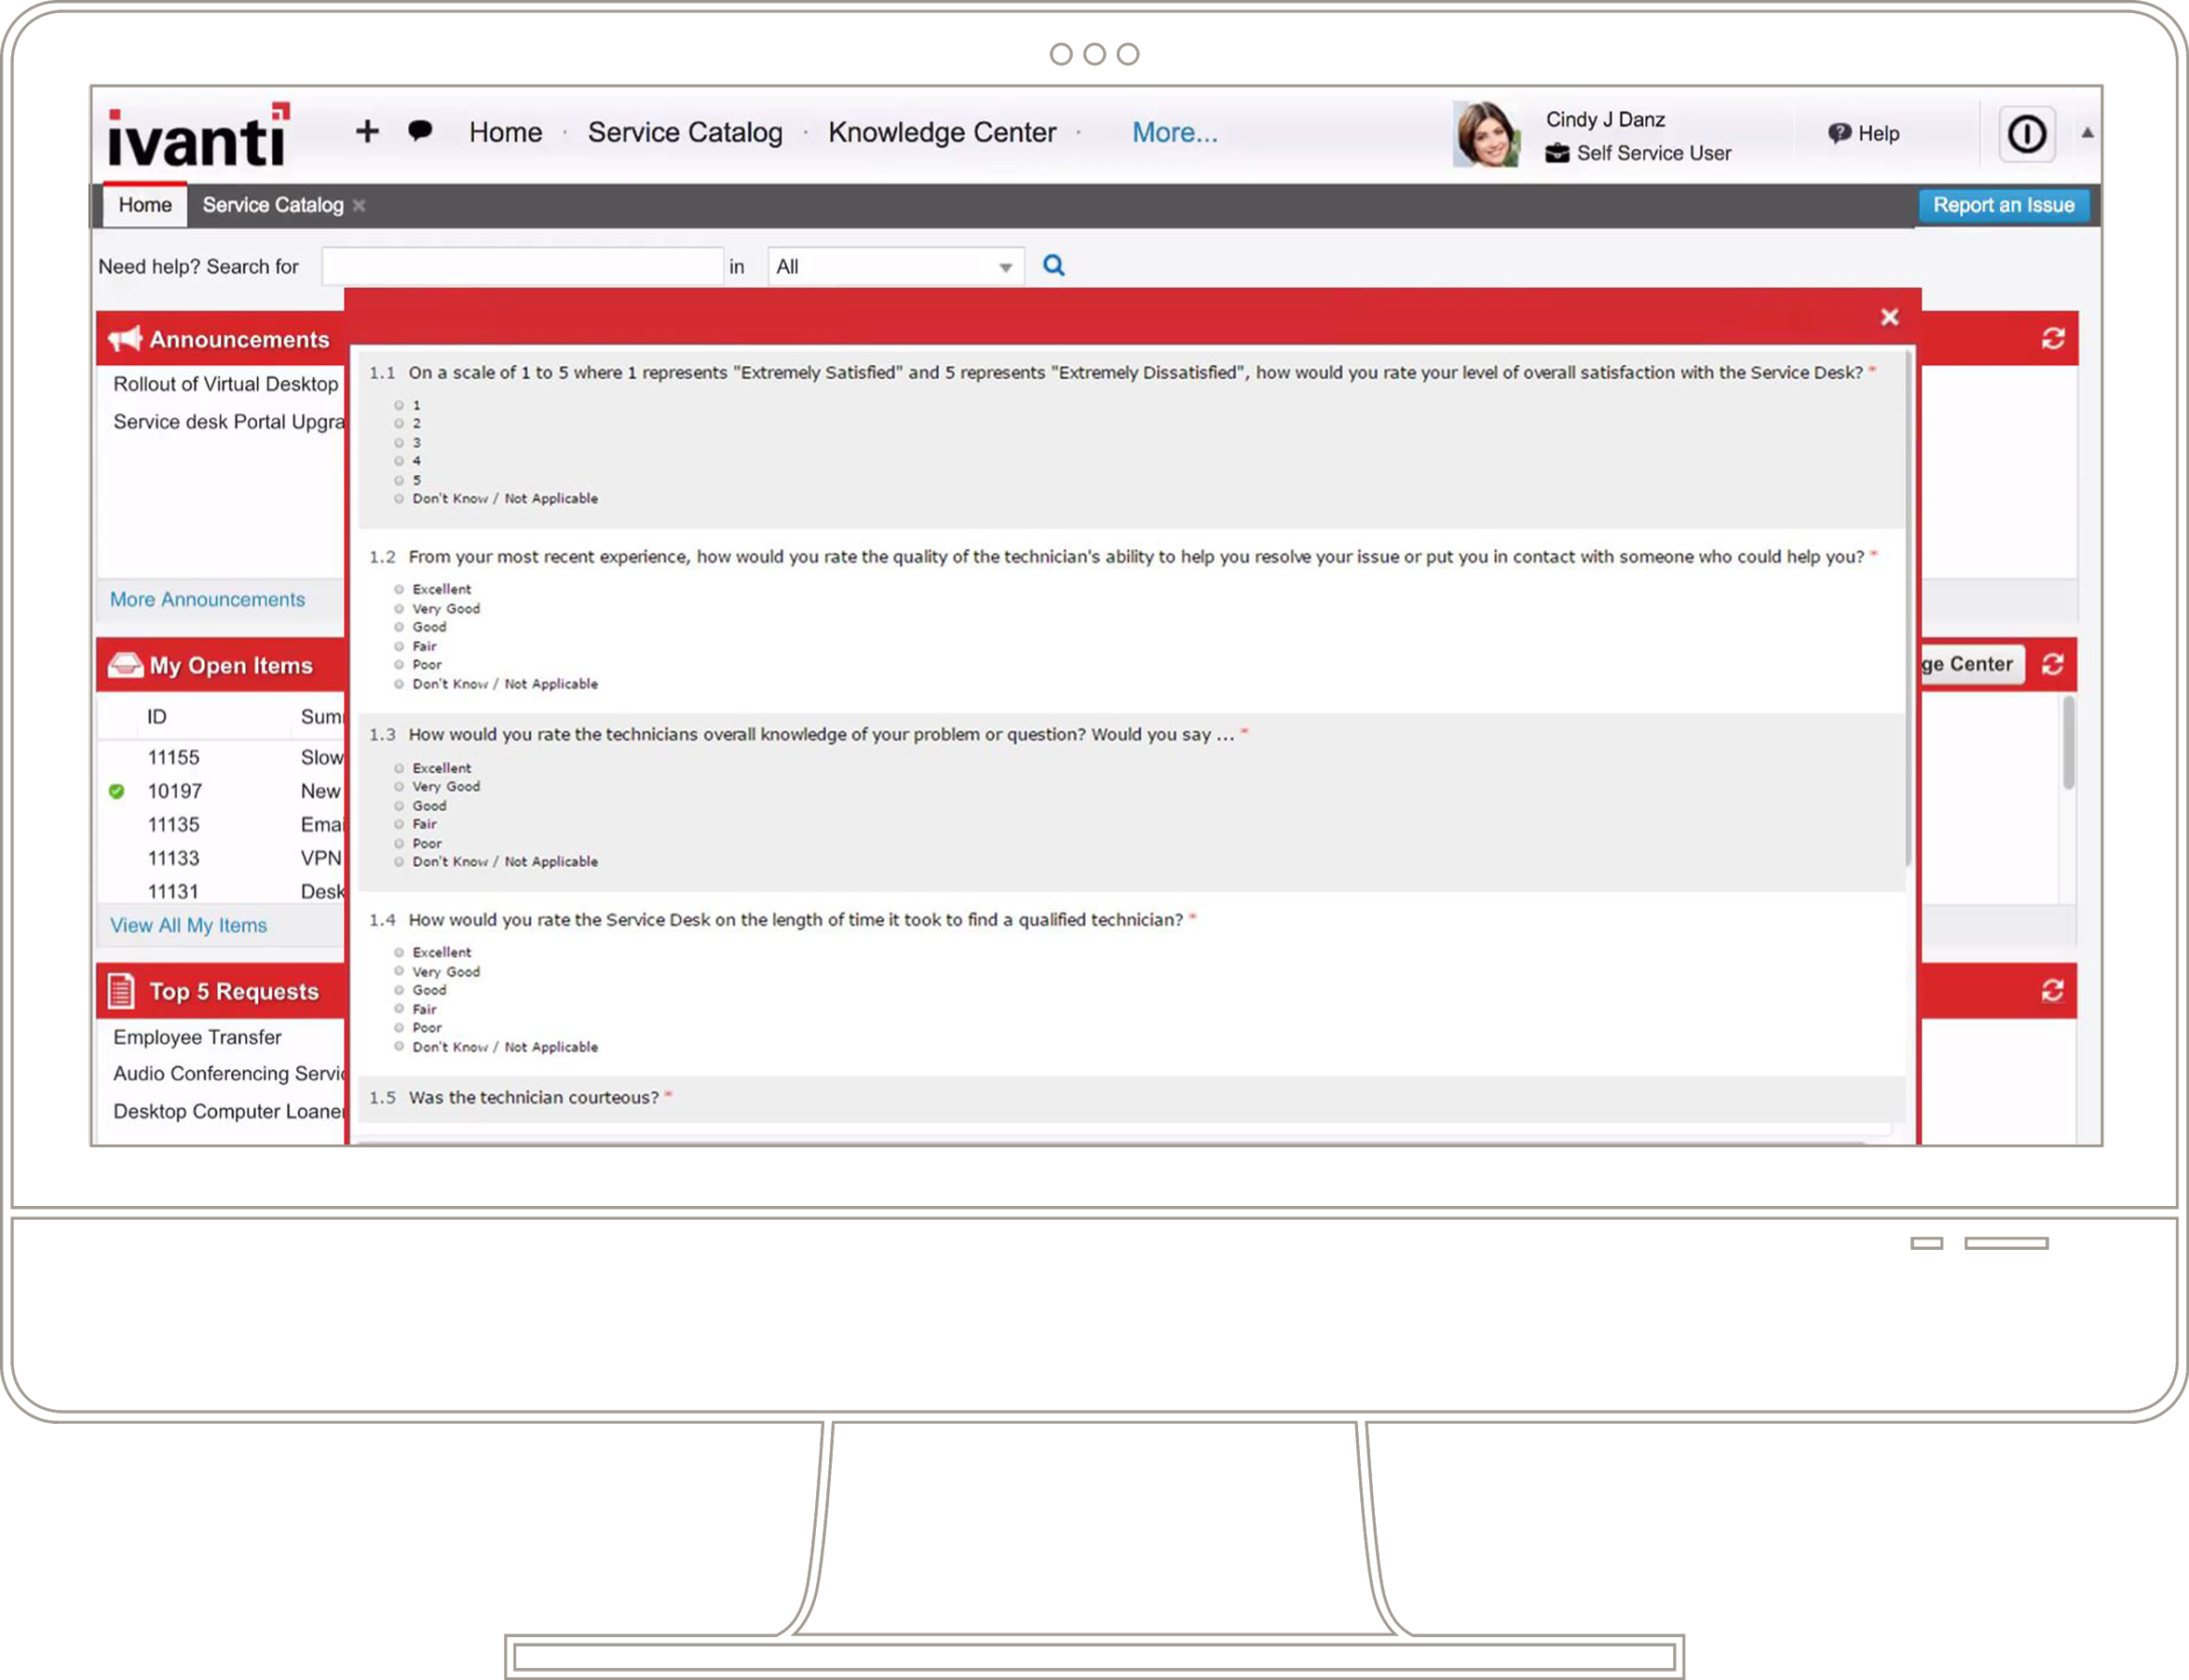Click the add (+) icon in navbar
The image size is (2189, 1680).
367,132
